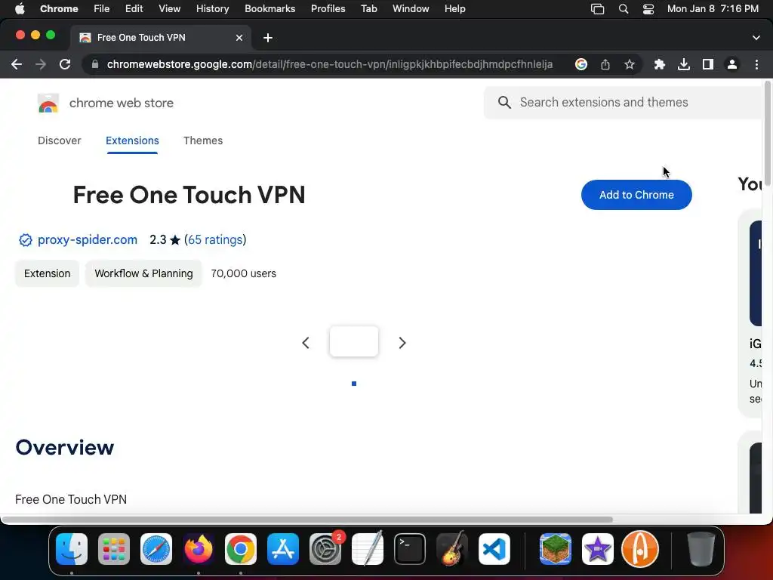Click the blue carousel dot indicator
The height and width of the screenshot is (580, 773).
pos(354,384)
